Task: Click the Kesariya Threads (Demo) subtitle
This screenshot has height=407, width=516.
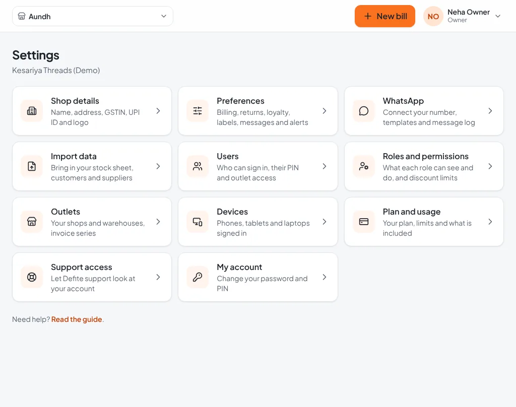Action: click(x=56, y=71)
